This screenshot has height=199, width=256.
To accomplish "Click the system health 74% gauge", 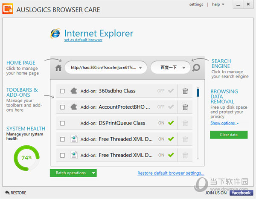I will (26, 158).
